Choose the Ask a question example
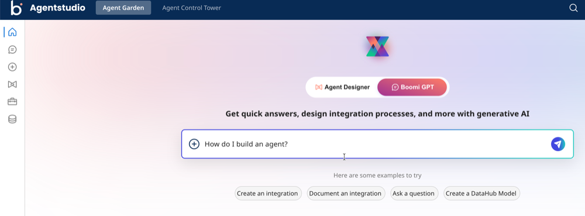 tap(414, 193)
